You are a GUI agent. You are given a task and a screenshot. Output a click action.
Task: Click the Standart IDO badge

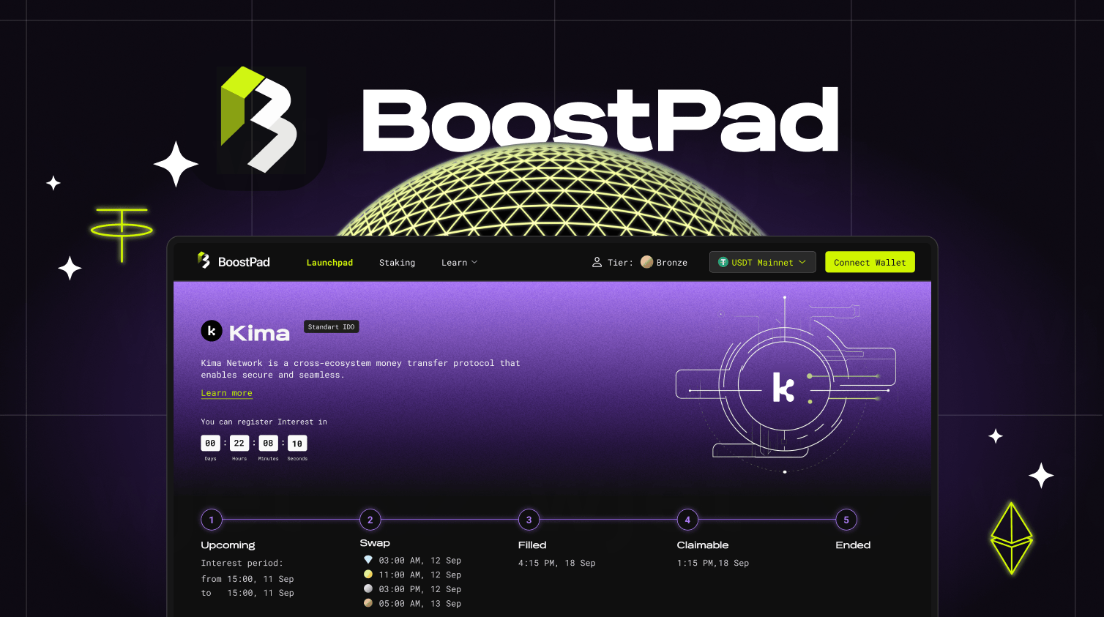(x=331, y=327)
